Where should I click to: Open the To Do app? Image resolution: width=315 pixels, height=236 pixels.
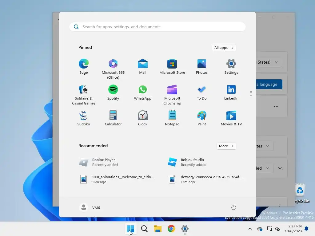point(202,93)
